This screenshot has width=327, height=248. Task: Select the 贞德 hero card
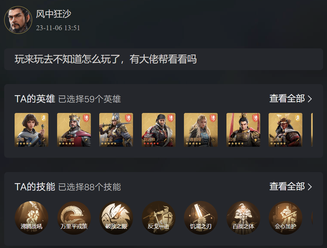(x=31, y=130)
